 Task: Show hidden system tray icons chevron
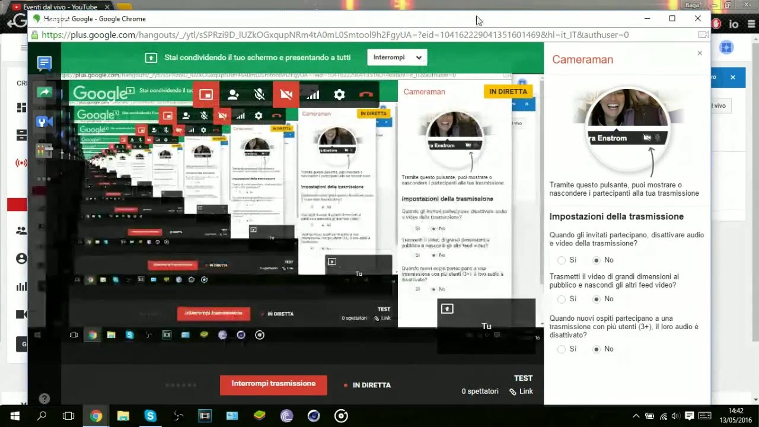636,416
